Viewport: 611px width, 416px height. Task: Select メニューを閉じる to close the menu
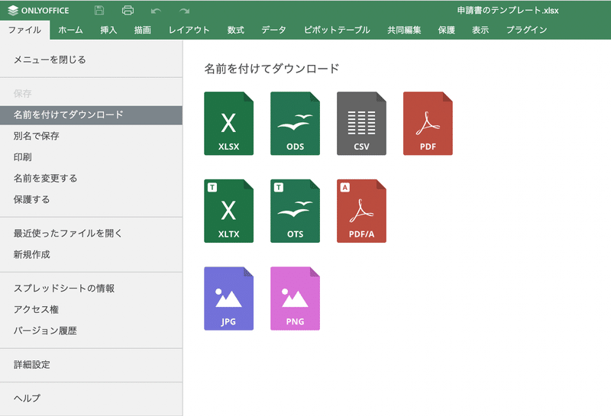pos(91,60)
